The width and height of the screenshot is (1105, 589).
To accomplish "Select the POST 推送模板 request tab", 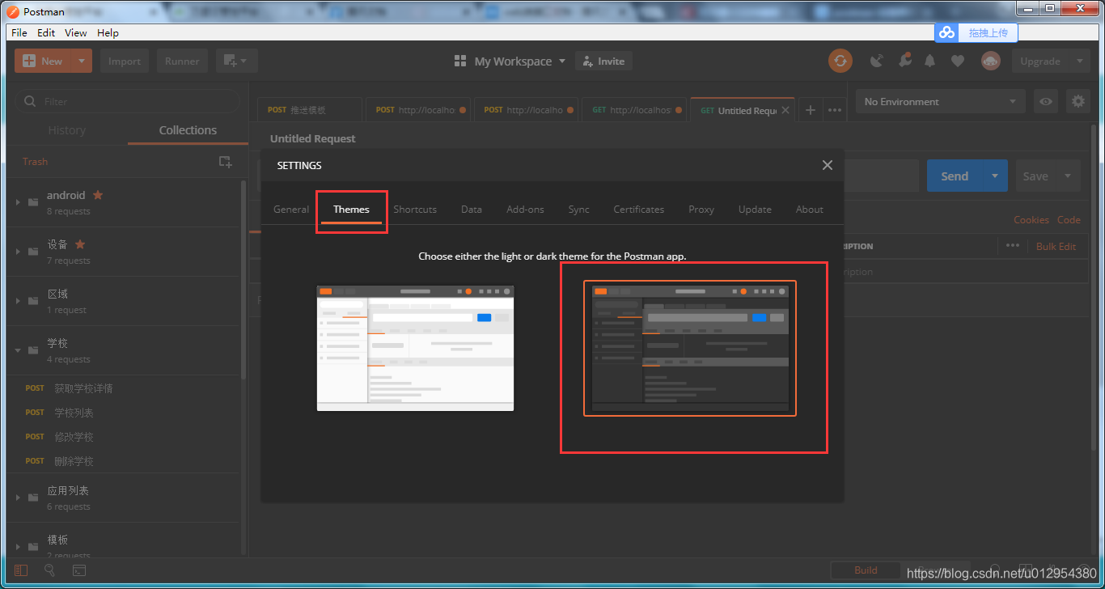I will coord(310,110).
